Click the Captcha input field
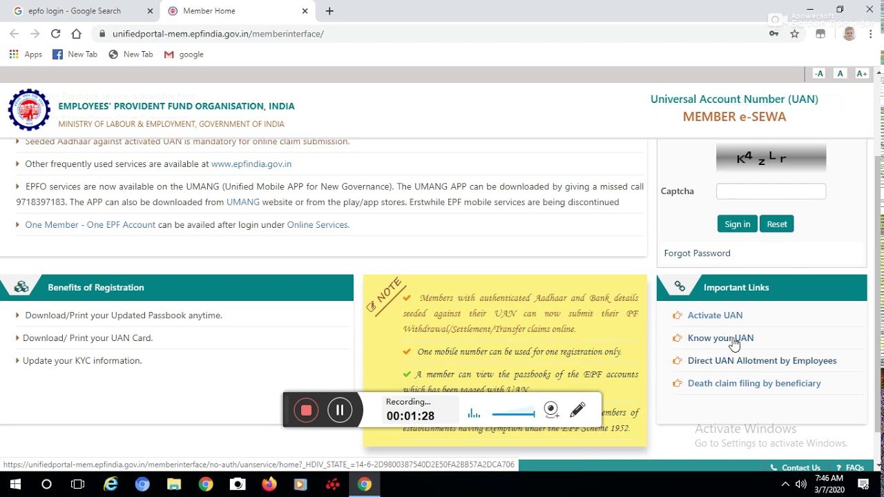This screenshot has height=497, width=884. click(771, 191)
